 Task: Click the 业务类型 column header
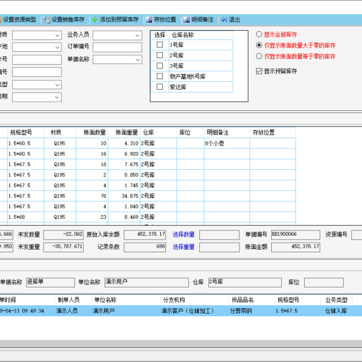336,300
